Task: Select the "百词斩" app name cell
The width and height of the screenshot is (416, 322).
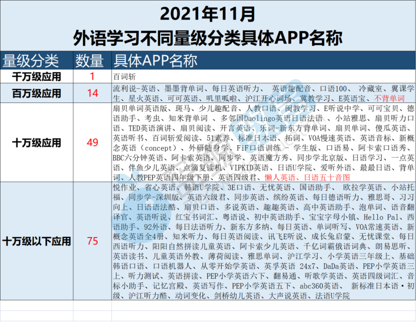Action: 124,77
